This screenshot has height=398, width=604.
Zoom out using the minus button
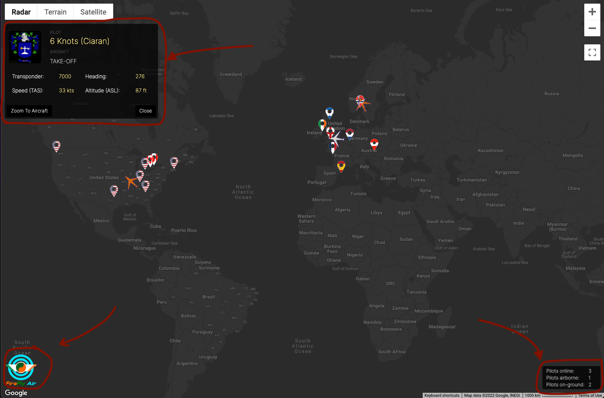[592, 28]
